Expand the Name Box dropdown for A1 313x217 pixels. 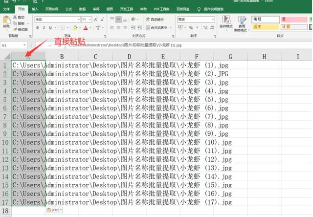point(24,45)
